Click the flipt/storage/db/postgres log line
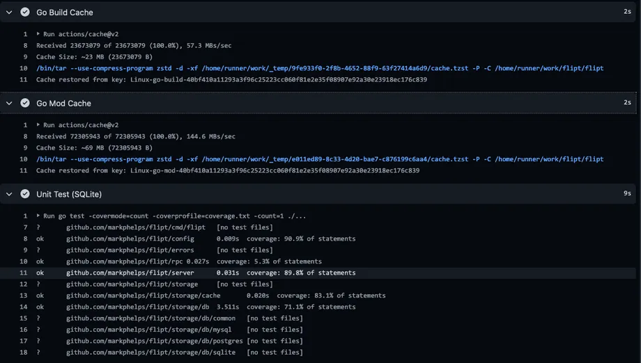The width and height of the screenshot is (641, 363). point(169,341)
